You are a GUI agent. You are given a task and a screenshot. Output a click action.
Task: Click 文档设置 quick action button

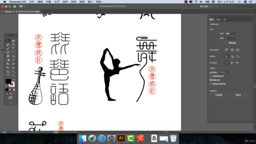[x=218, y=95]
